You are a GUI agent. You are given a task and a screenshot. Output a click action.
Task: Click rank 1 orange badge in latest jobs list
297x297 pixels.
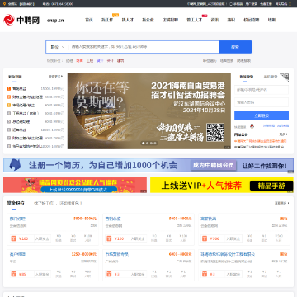(x=9, y=89)
